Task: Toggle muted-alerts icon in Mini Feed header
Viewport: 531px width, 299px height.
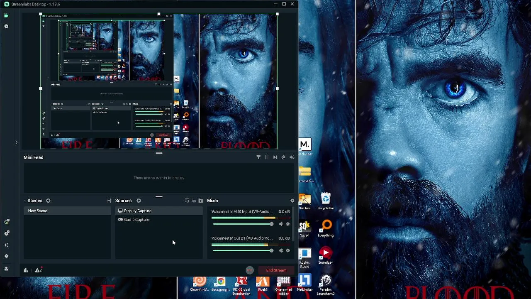Action: click(x=283, y=157)
